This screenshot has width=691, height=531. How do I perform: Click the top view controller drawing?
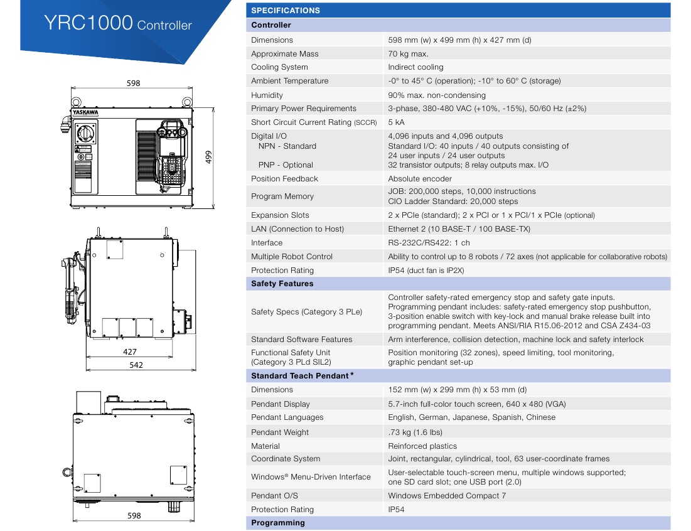point(129,452)
